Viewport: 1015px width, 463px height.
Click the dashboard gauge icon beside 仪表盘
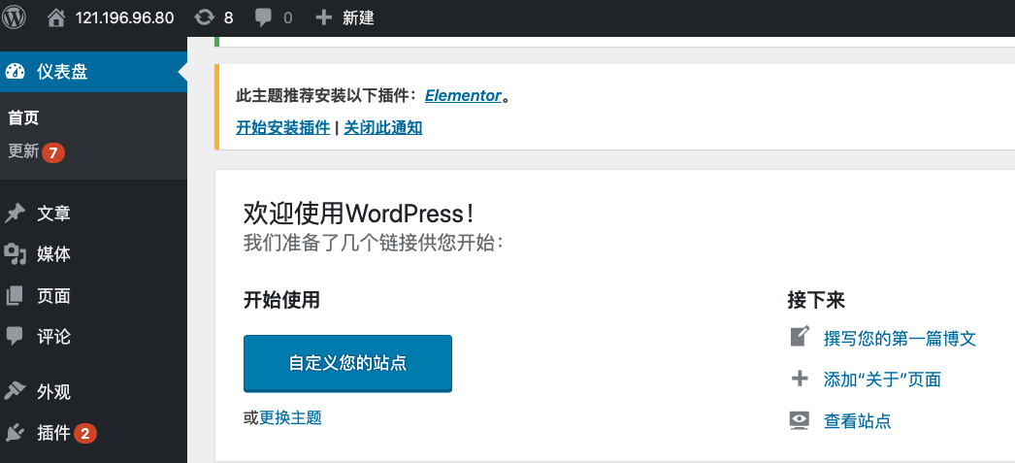(15, 71)
